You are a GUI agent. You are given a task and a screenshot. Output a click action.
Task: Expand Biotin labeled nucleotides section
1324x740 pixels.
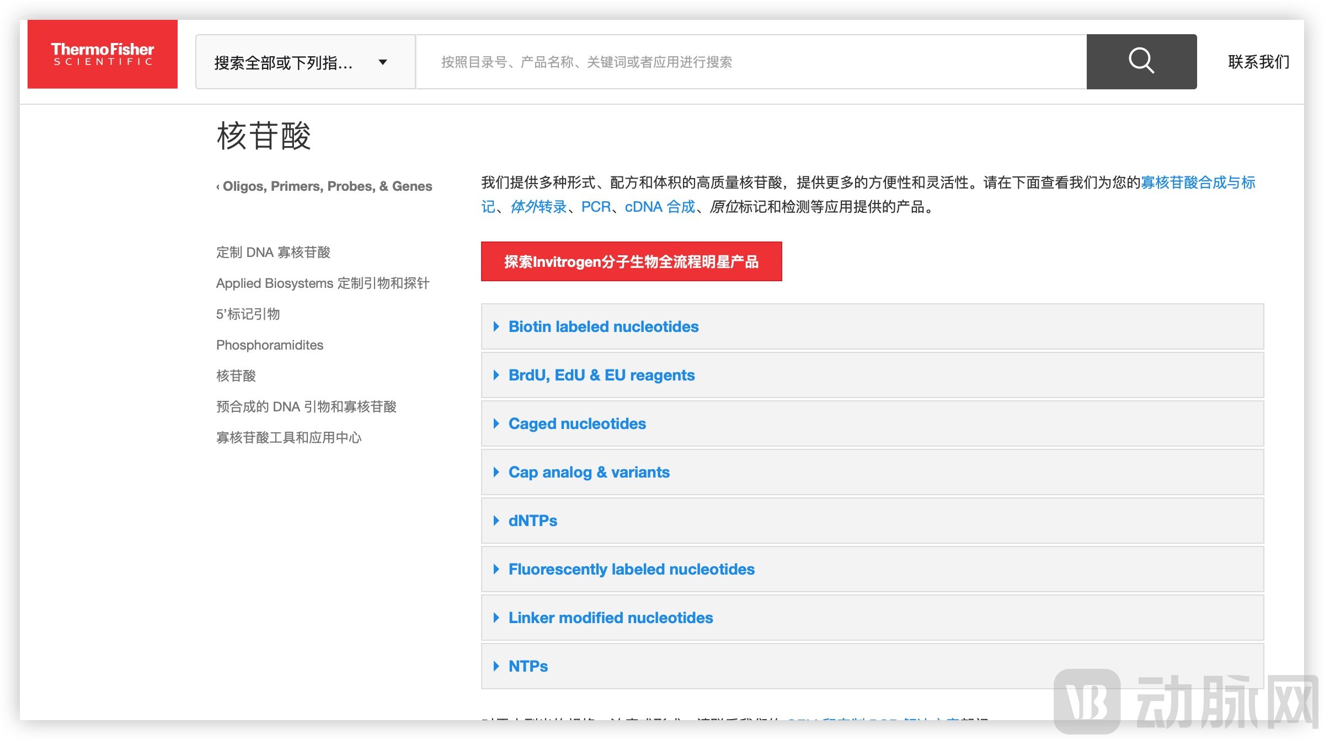point(603,326)
